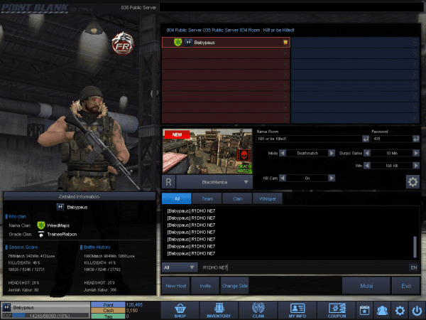This screenshot has width=426, height=320.
Task: Click Point balance 120,465
Action: pos(134,305)
